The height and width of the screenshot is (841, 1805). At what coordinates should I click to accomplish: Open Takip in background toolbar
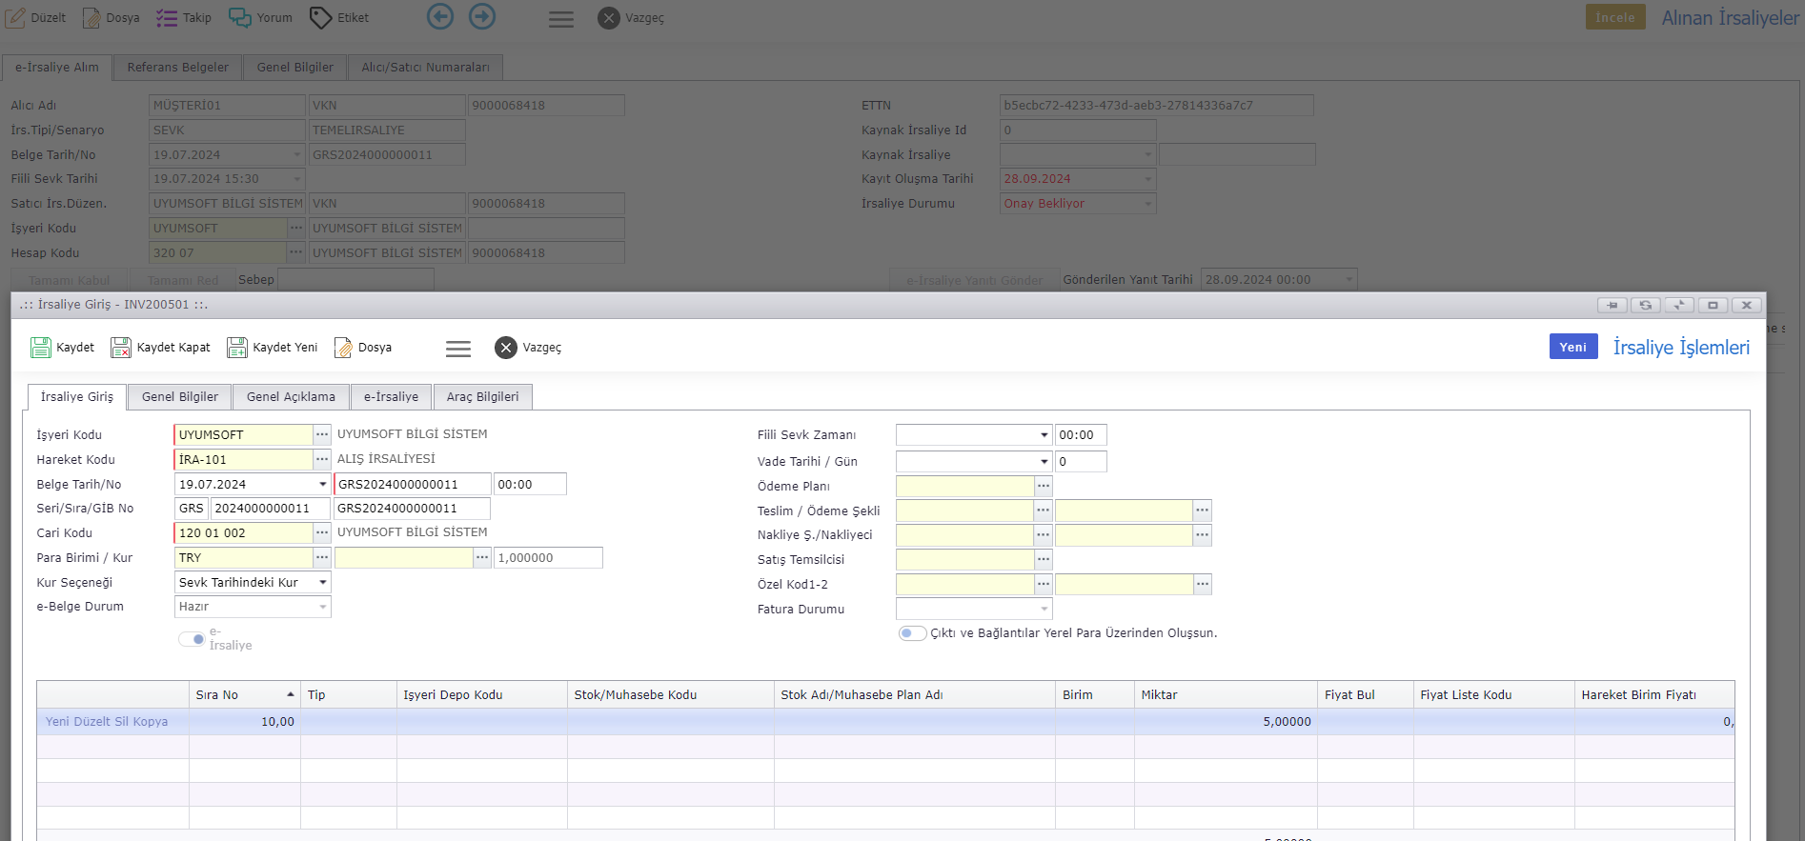pos(184,17)
